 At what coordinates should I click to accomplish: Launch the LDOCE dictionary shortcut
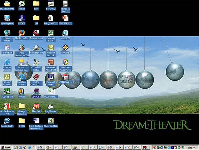[x=22, y=20]
